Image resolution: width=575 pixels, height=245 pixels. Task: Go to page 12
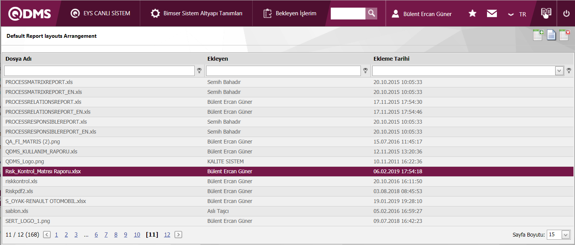tap(167, 235)
